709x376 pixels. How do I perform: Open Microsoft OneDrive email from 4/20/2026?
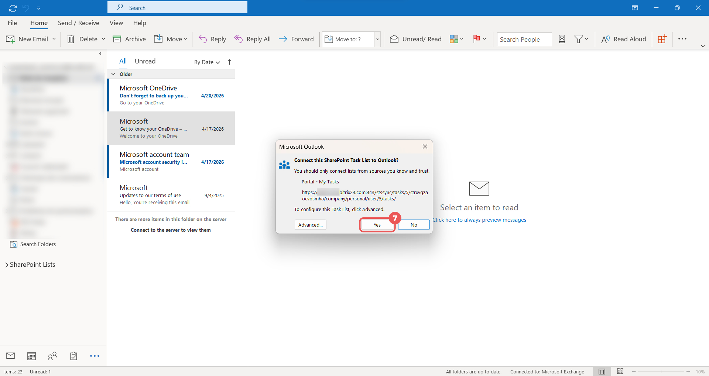(171, 95)
